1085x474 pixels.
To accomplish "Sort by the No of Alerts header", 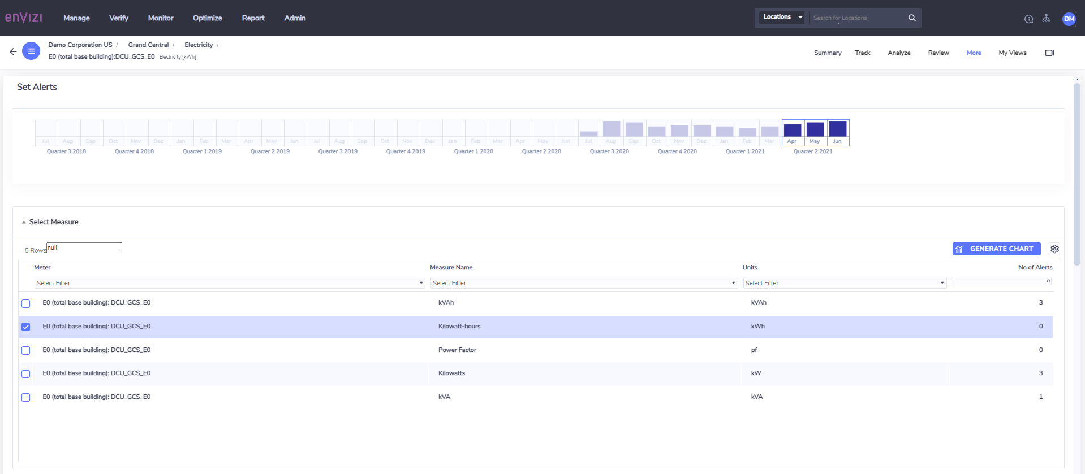I will (x=1035, y=267).
